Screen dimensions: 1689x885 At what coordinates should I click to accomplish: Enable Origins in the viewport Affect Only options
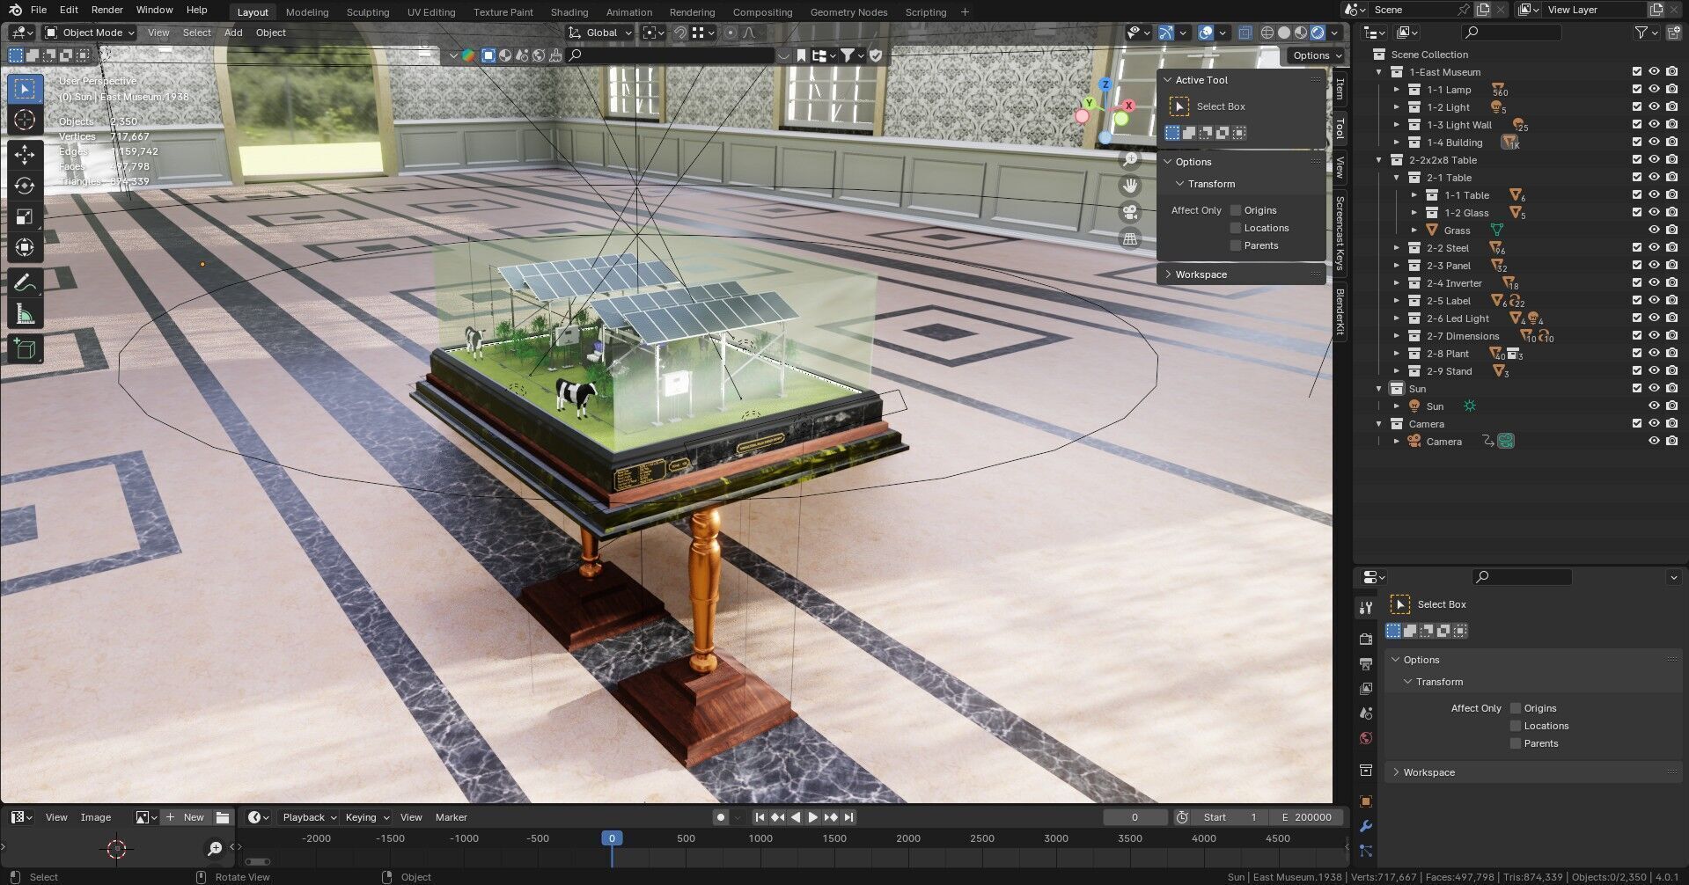point(1236,210)
